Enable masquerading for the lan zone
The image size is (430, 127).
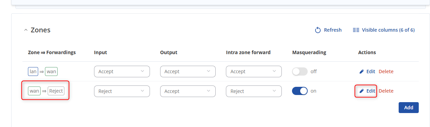point(300,72)
